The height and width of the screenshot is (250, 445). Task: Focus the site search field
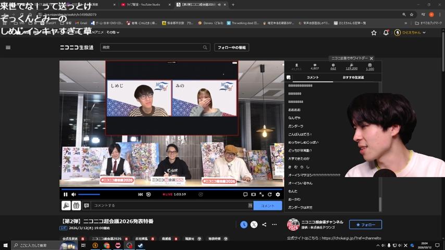152,47
